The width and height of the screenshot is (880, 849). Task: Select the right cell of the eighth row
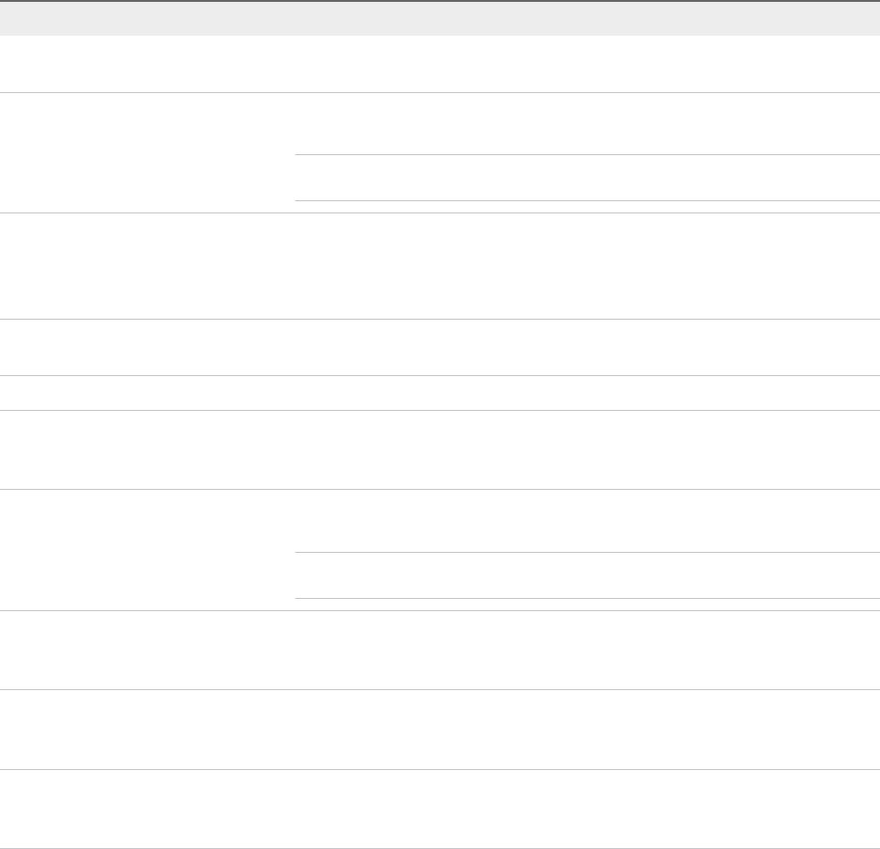[x=587, y=651]
